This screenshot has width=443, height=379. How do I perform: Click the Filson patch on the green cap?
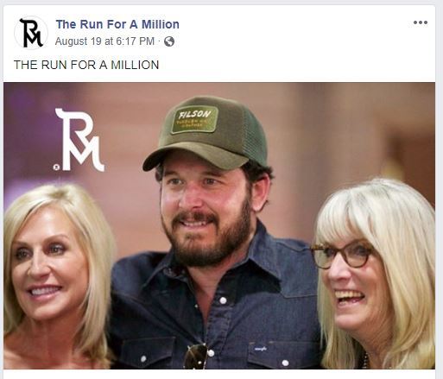(195, 119)
